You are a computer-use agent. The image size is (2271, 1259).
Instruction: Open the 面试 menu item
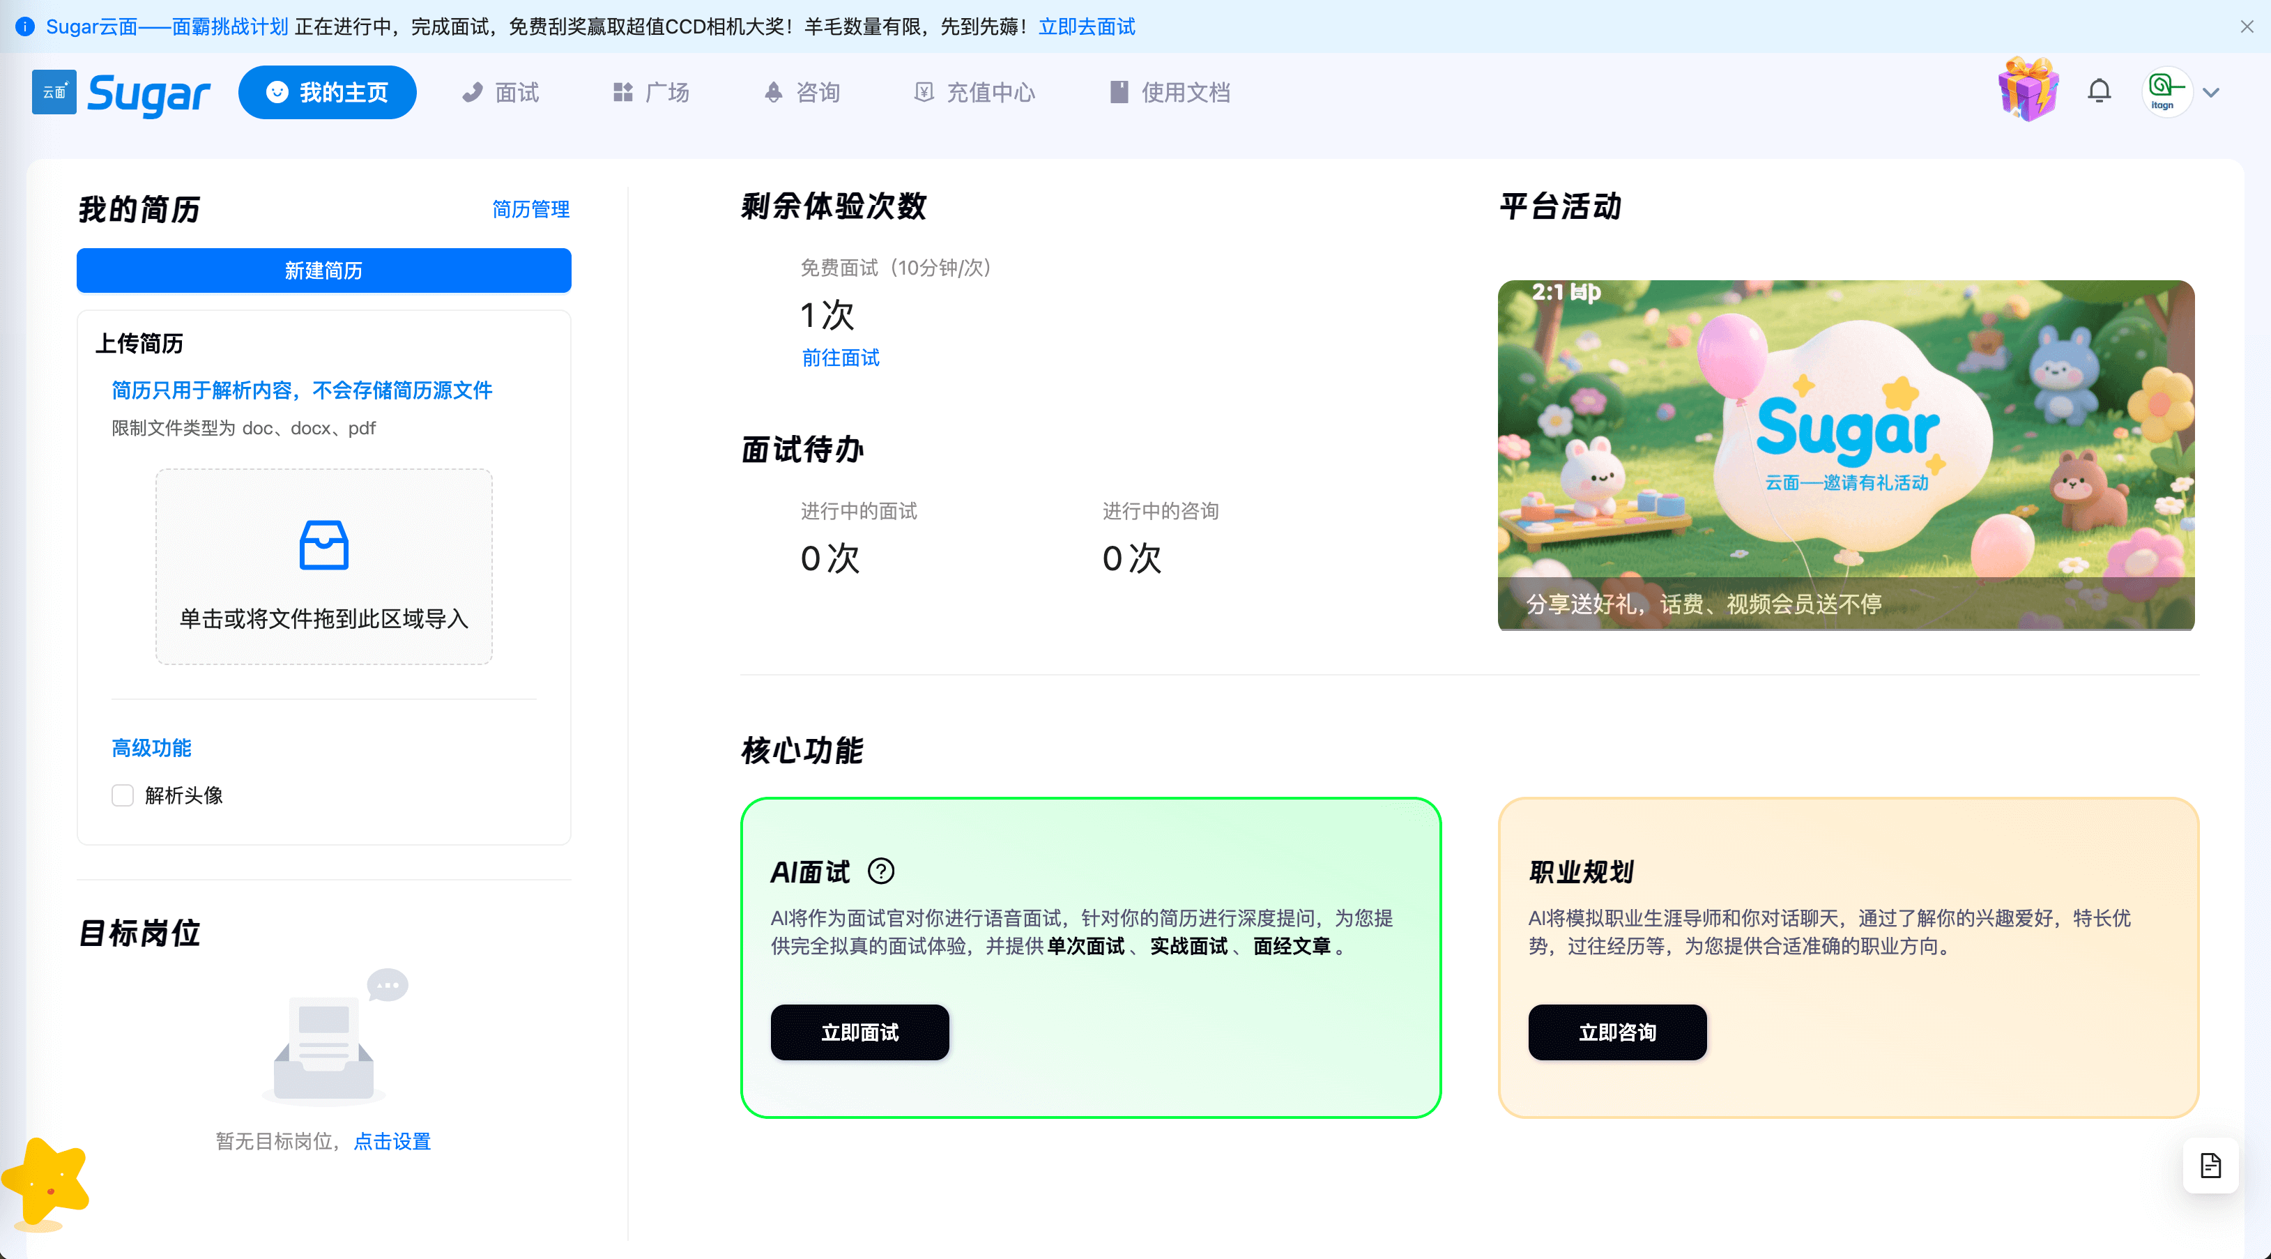coord(500,93)
